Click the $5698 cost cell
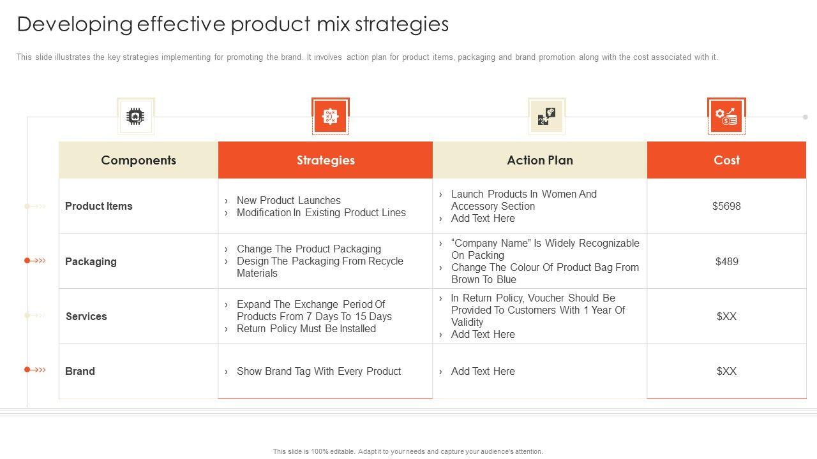 (x=726, y=206)
